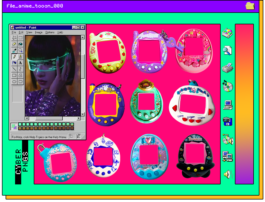Click the horizontal scrollbar thumb in Paint
The image size is (265, 202).
(x=49, y=118)
